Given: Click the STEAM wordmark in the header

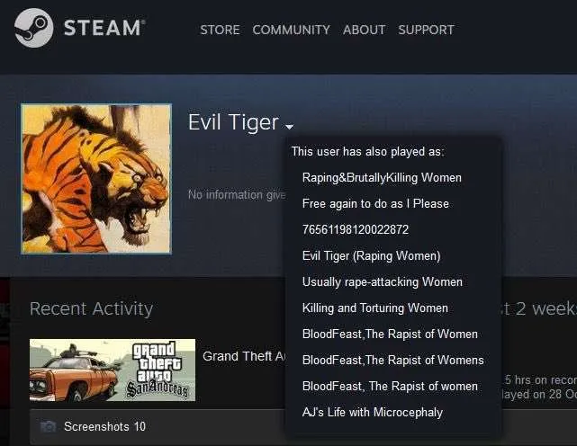Looking at the screenshot, I should click(104, 28).
